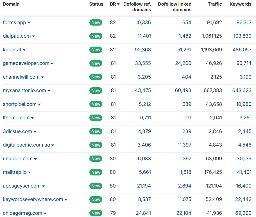Open keywordseverywhere.com's 1,075 dofollow linked domains

coord(185,200)
